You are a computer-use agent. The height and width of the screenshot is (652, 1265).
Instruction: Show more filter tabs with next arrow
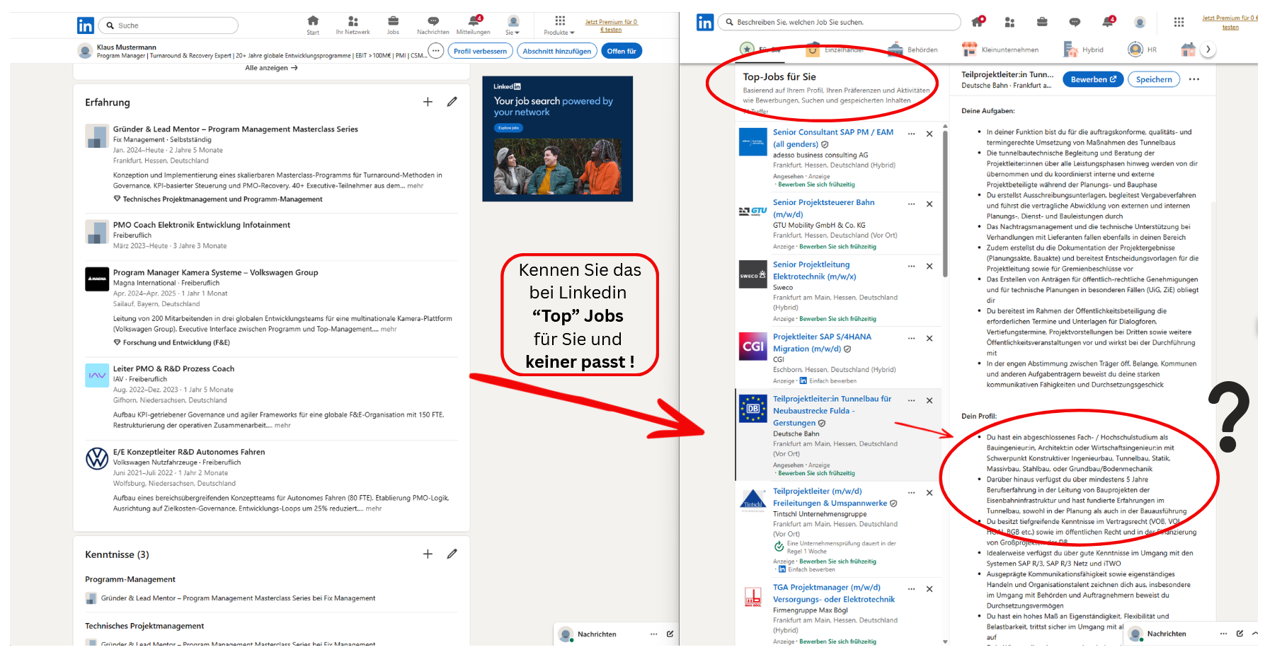[x=1208, y=50]
